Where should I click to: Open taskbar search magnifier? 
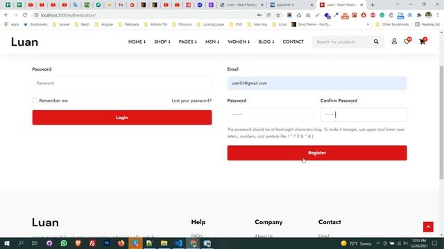tap(21, 243)
